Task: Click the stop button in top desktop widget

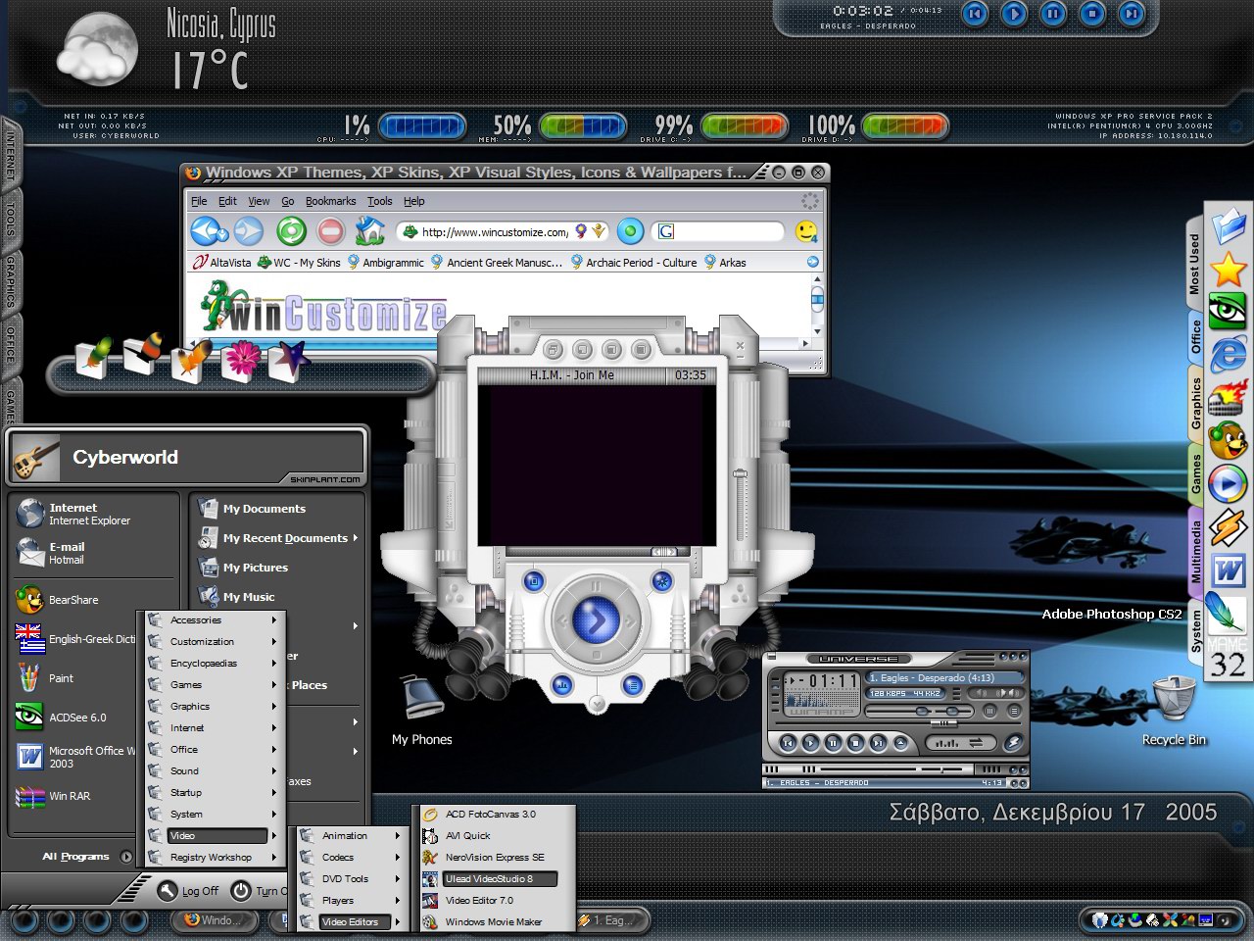Action: [x=1092, y=14]
